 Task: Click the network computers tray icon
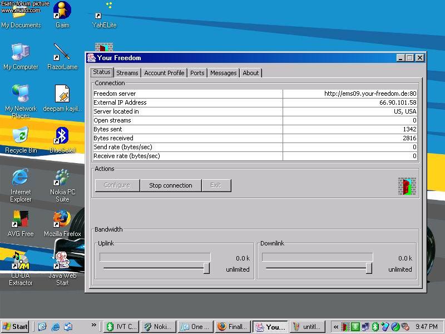tap(365, 327)
